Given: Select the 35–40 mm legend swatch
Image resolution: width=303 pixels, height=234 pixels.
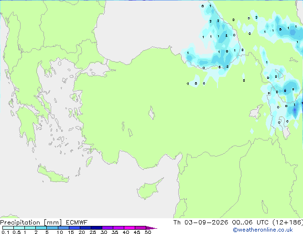Looking at the screenshot, I should (118, 228).
